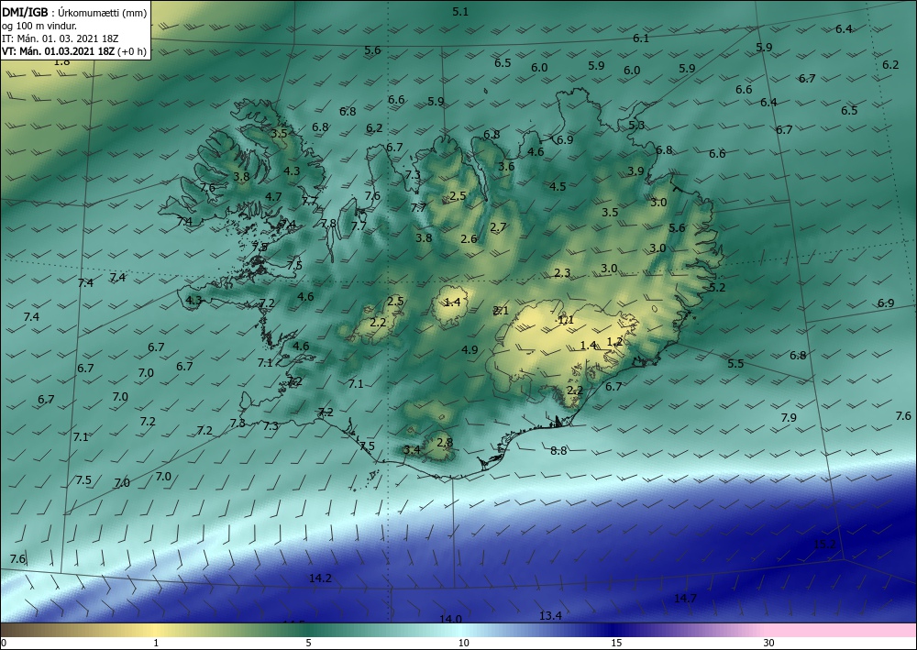Click the map value 7.8
Image resolution: width=917 pixels, height=650 pixels.
tap(328, 224)
